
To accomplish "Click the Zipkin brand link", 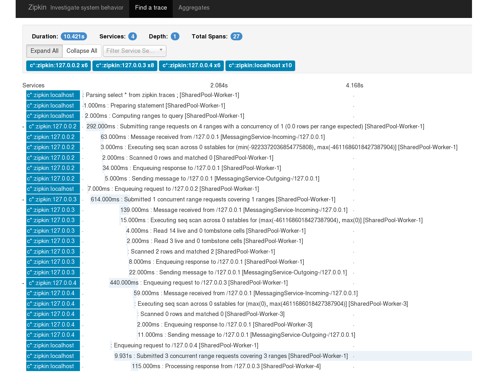I will point(37,7).
